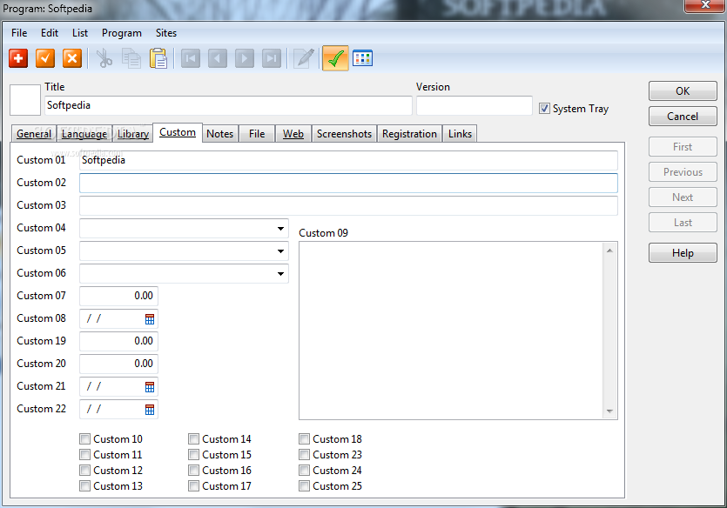
Task: Check the Custom 17 checkbox
Action: tap(193, 486)
